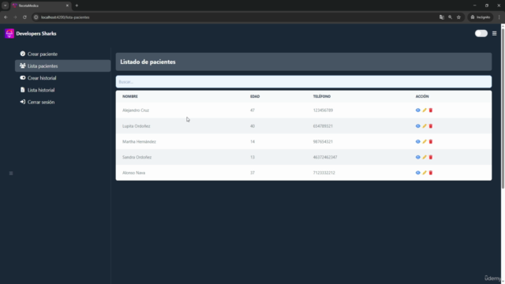This screenshot has width=505, height=284.
Task: Delete Martha Hernández with trash icon
Action: (431, 141)
